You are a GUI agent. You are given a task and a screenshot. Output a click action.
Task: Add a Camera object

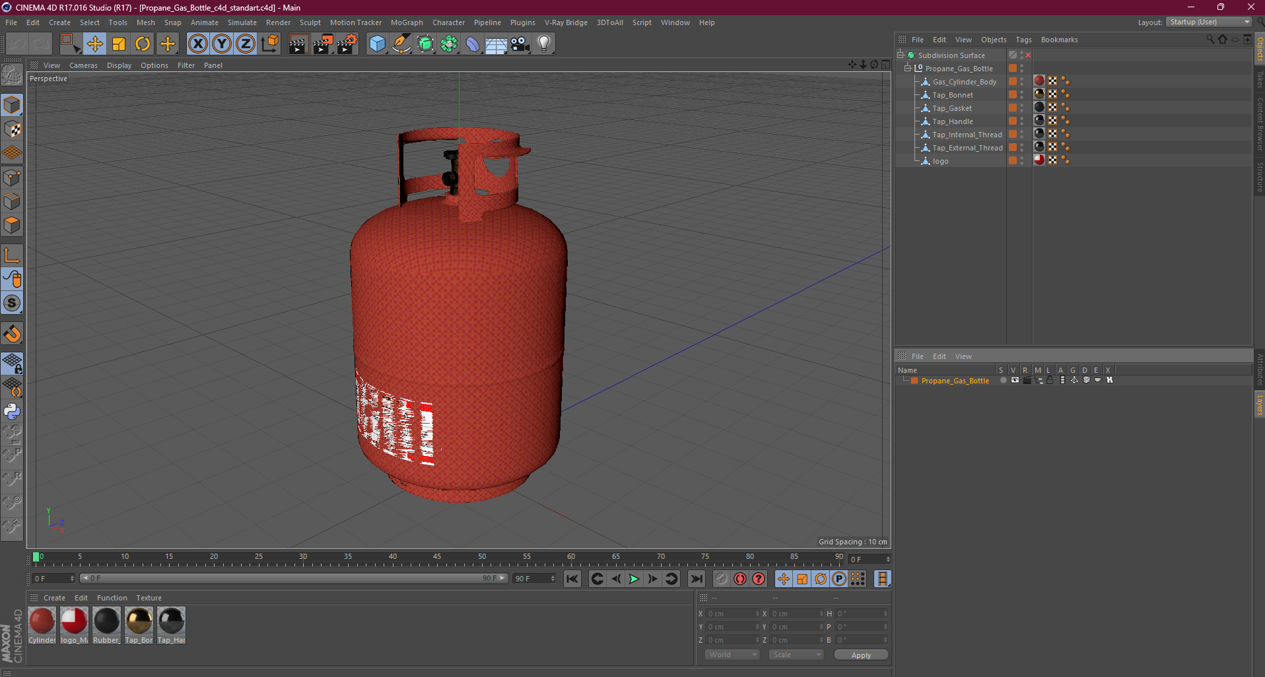[520, 44]
